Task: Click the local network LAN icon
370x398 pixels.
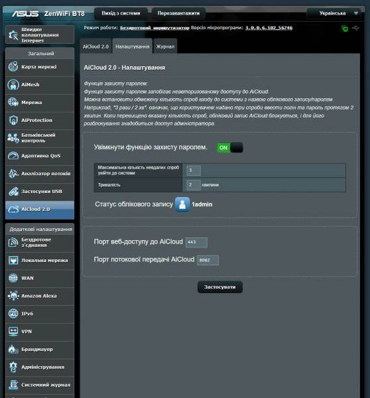Action: pos(13,260)
